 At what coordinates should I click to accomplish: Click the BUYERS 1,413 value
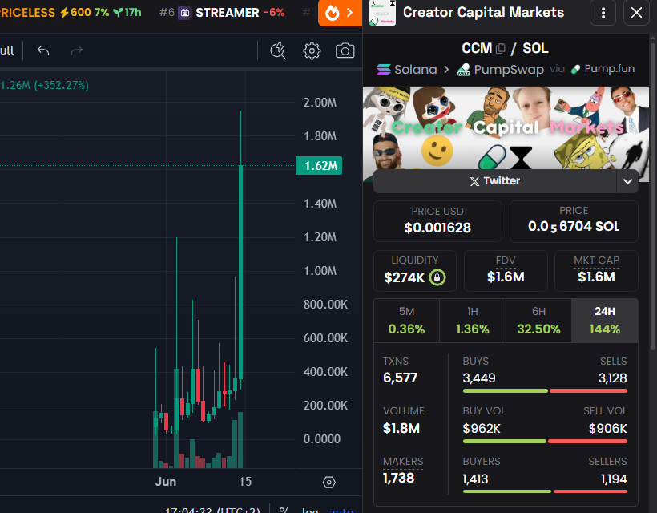click(475, 479)
